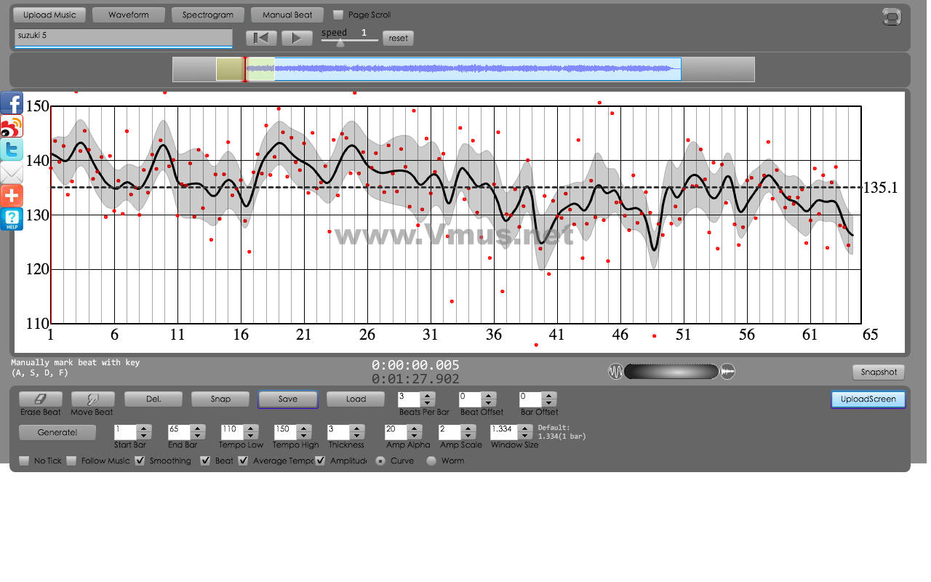
Task: Click the Del. button
Action: (x=153, y=399)
